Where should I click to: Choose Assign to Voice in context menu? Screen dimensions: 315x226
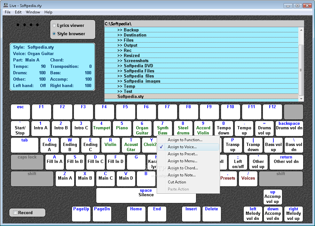point(188,147)
